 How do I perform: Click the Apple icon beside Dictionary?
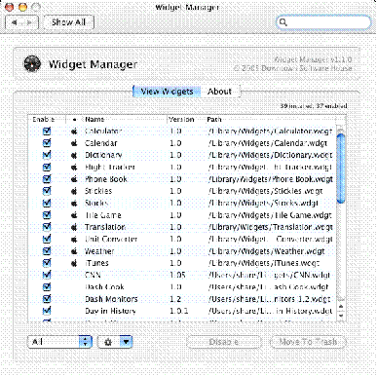tap(74, 155)
